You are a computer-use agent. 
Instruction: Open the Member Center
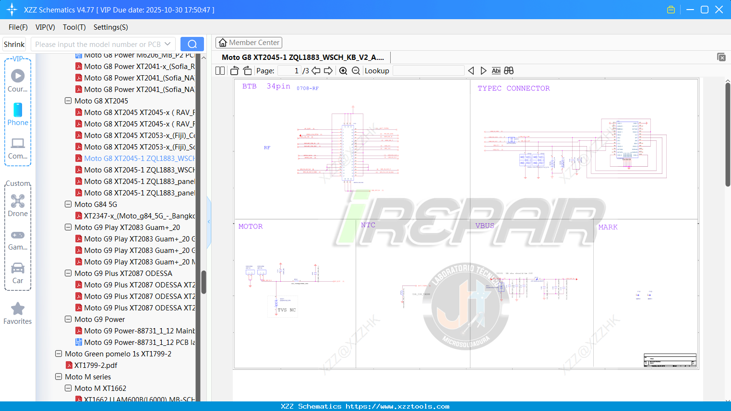(249, 43)
